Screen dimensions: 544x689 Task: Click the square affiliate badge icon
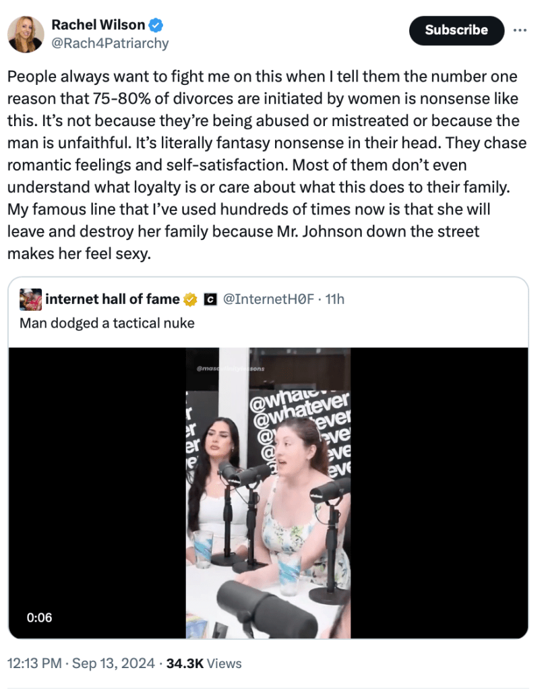209,299
